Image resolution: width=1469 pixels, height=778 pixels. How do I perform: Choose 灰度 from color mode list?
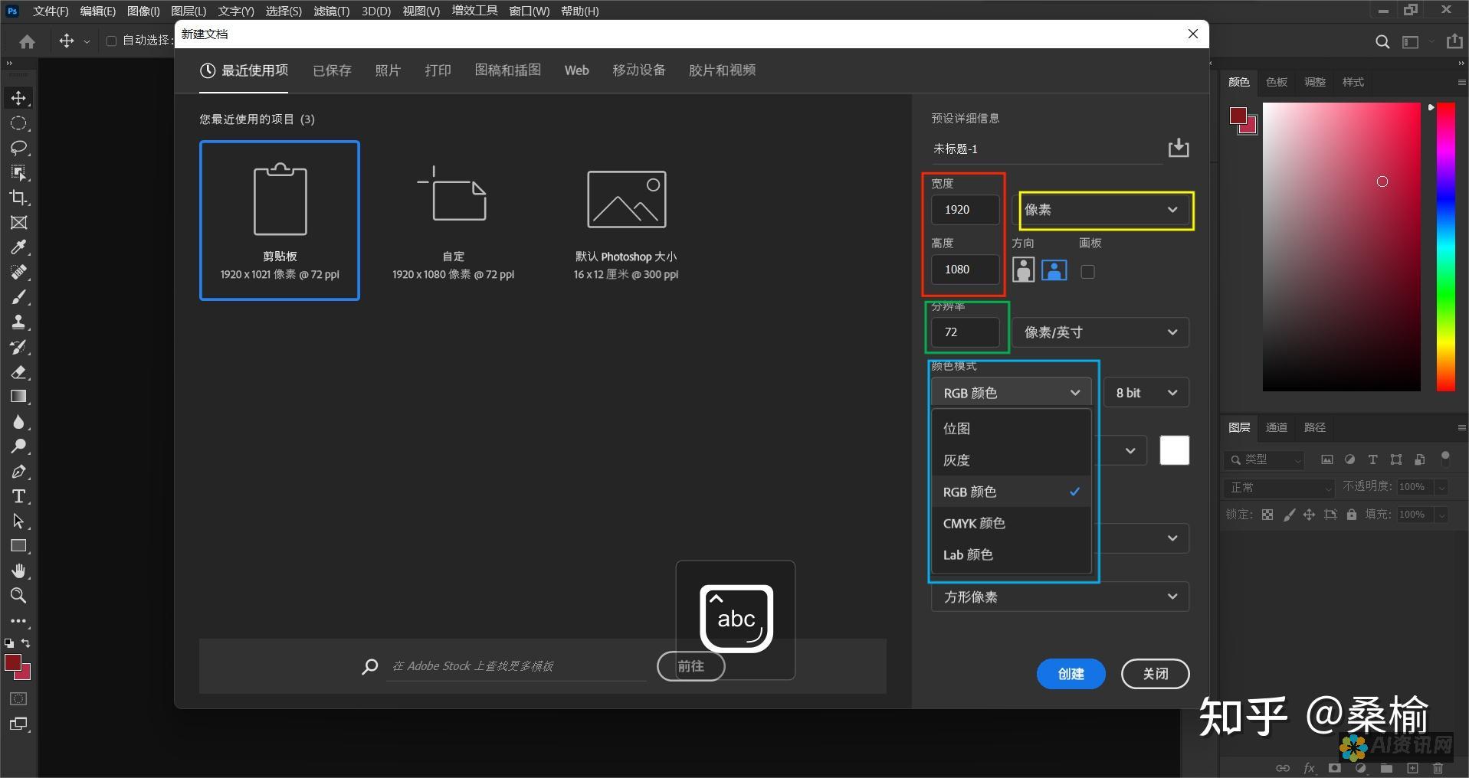1011,460
